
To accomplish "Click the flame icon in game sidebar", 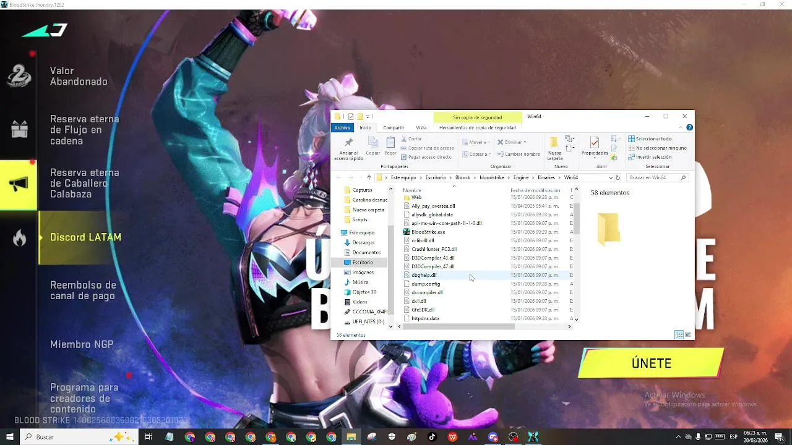I will [x=20, y=238].
